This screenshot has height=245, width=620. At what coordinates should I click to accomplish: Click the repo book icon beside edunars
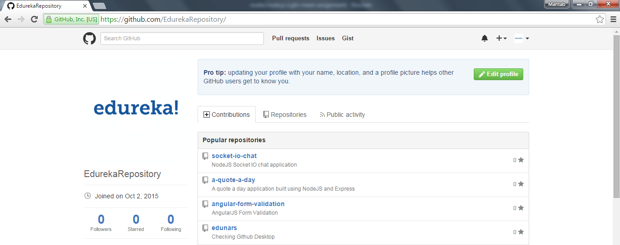(x=205, y=228)
